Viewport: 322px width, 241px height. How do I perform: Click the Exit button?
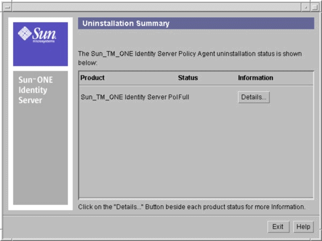tap(279, 227)
